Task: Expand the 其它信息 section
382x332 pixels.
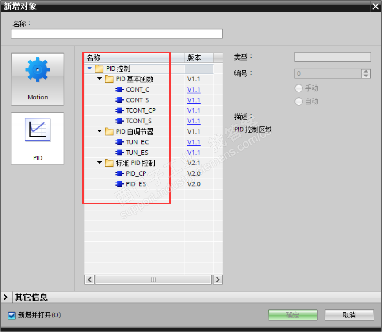Action: point(6,297)
